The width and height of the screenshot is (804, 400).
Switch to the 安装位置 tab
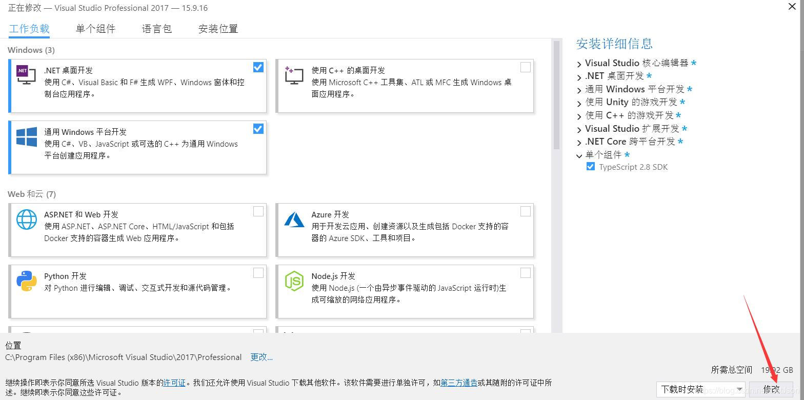(x=218, y=29)
